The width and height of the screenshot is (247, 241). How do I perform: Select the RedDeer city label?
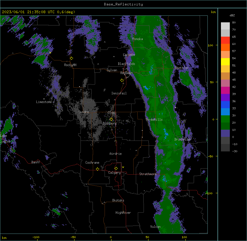[126, 73]
